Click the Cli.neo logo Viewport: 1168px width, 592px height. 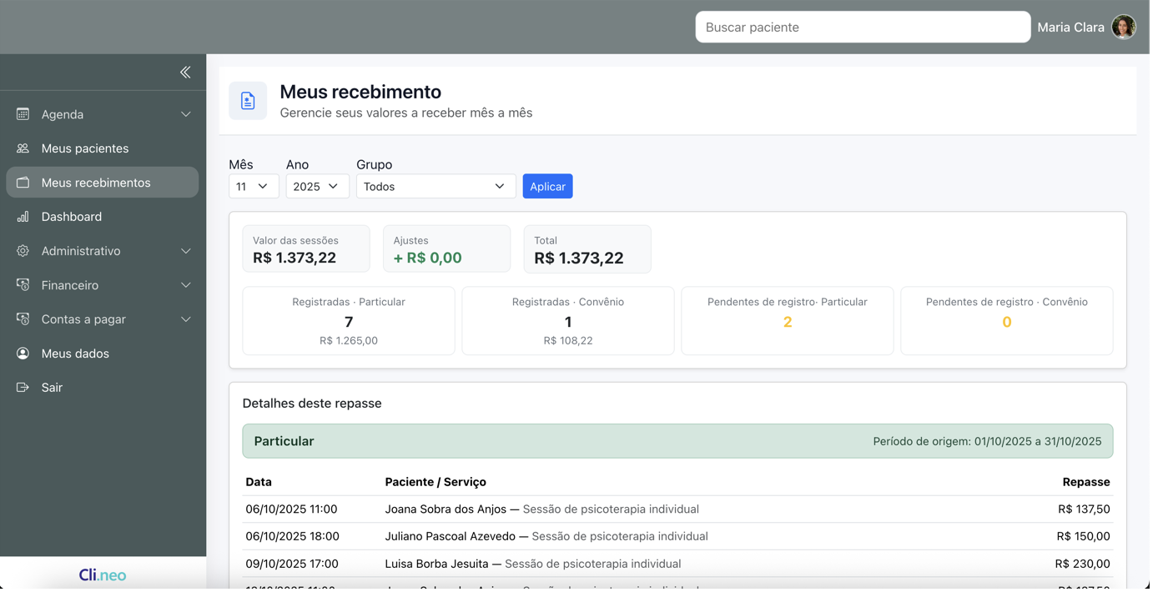(x=103, y=574)
